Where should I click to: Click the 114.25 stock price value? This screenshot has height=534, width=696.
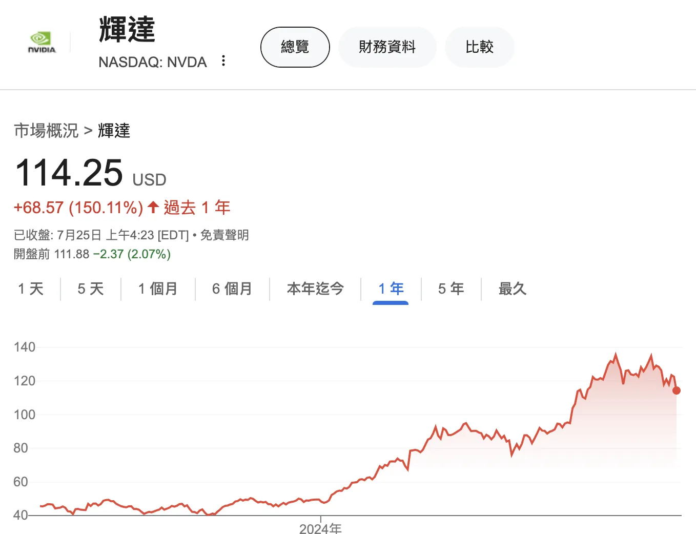69,173
